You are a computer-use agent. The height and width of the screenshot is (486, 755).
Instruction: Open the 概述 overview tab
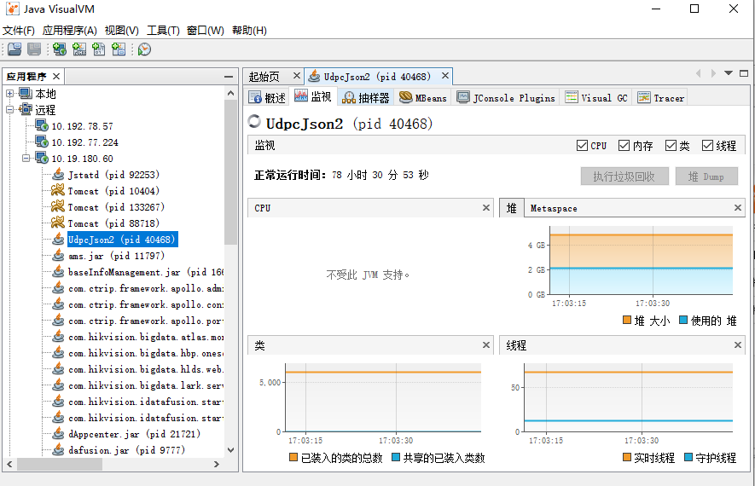click(267, 98)
